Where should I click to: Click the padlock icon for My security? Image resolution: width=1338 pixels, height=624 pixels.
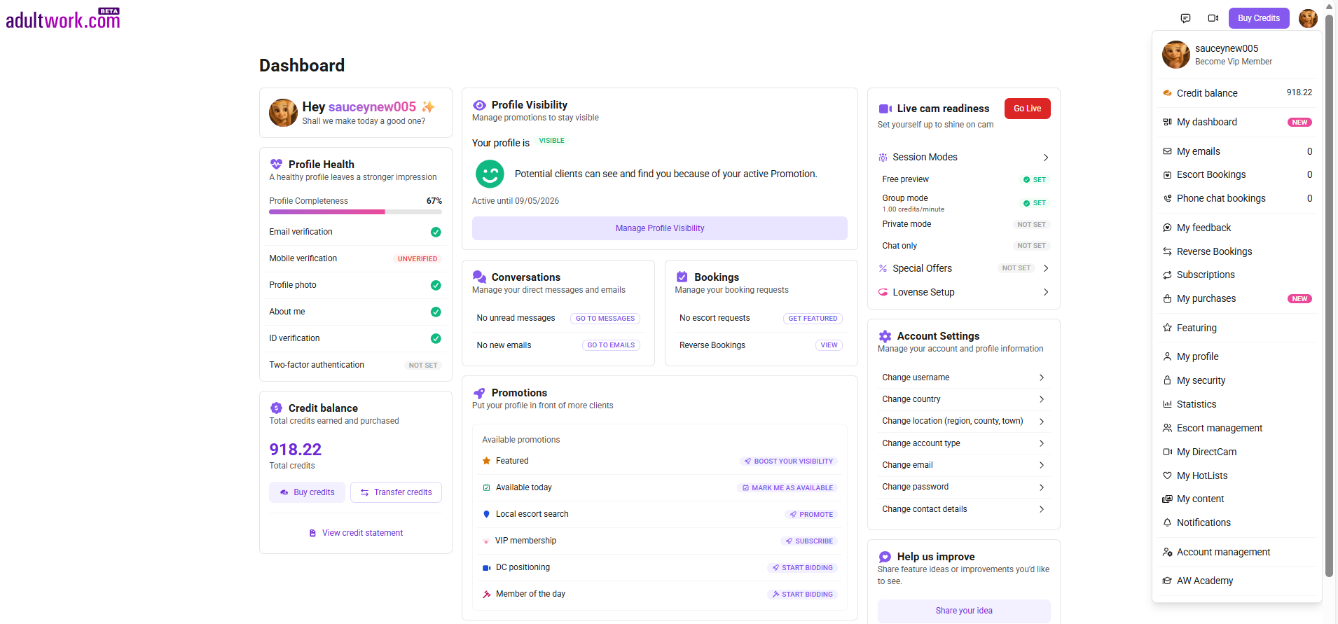[x=1167, y=380]
